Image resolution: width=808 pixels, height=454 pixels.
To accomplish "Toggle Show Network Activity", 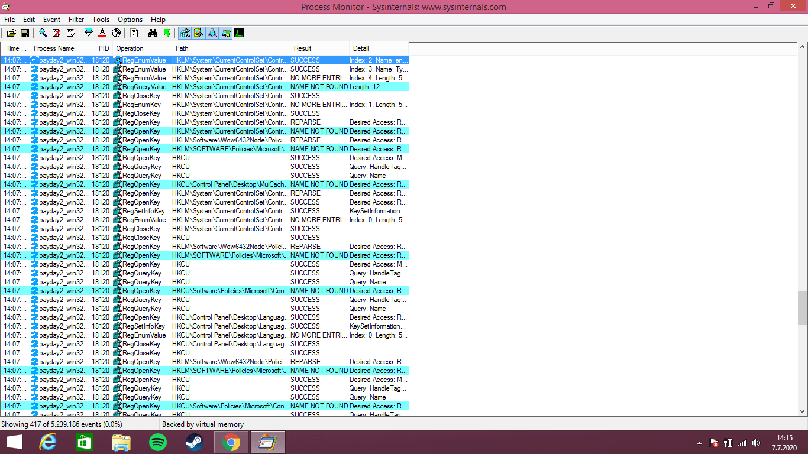I will pyautogui.click(x=212, y=33).
